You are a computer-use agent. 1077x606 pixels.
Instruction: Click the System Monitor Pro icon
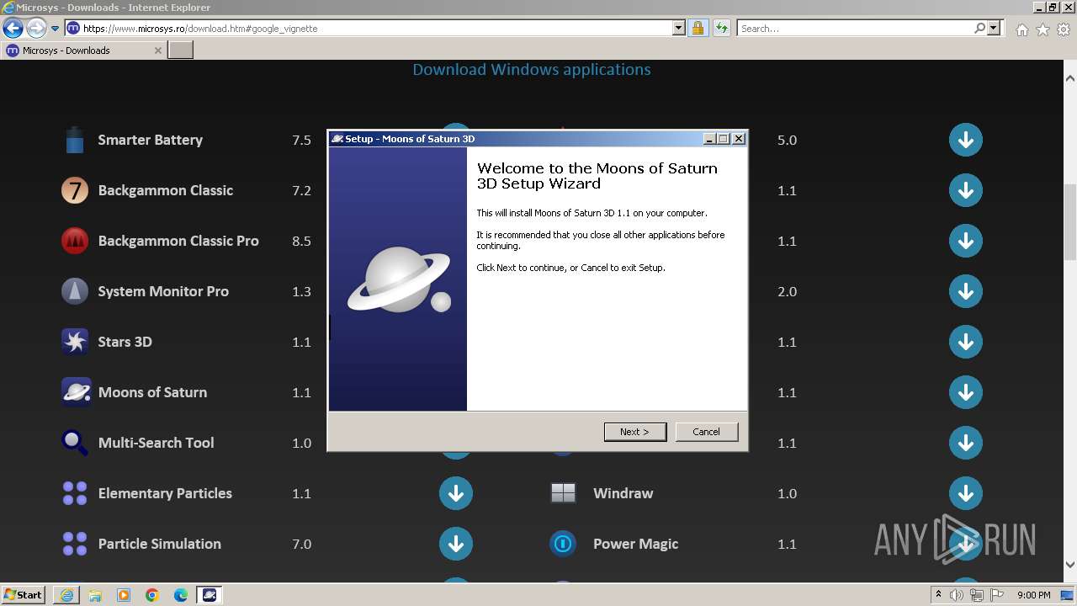point(75,291)
